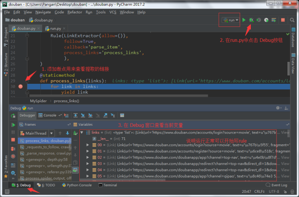
Task: Open Terminal tool window
Action: 108,185
